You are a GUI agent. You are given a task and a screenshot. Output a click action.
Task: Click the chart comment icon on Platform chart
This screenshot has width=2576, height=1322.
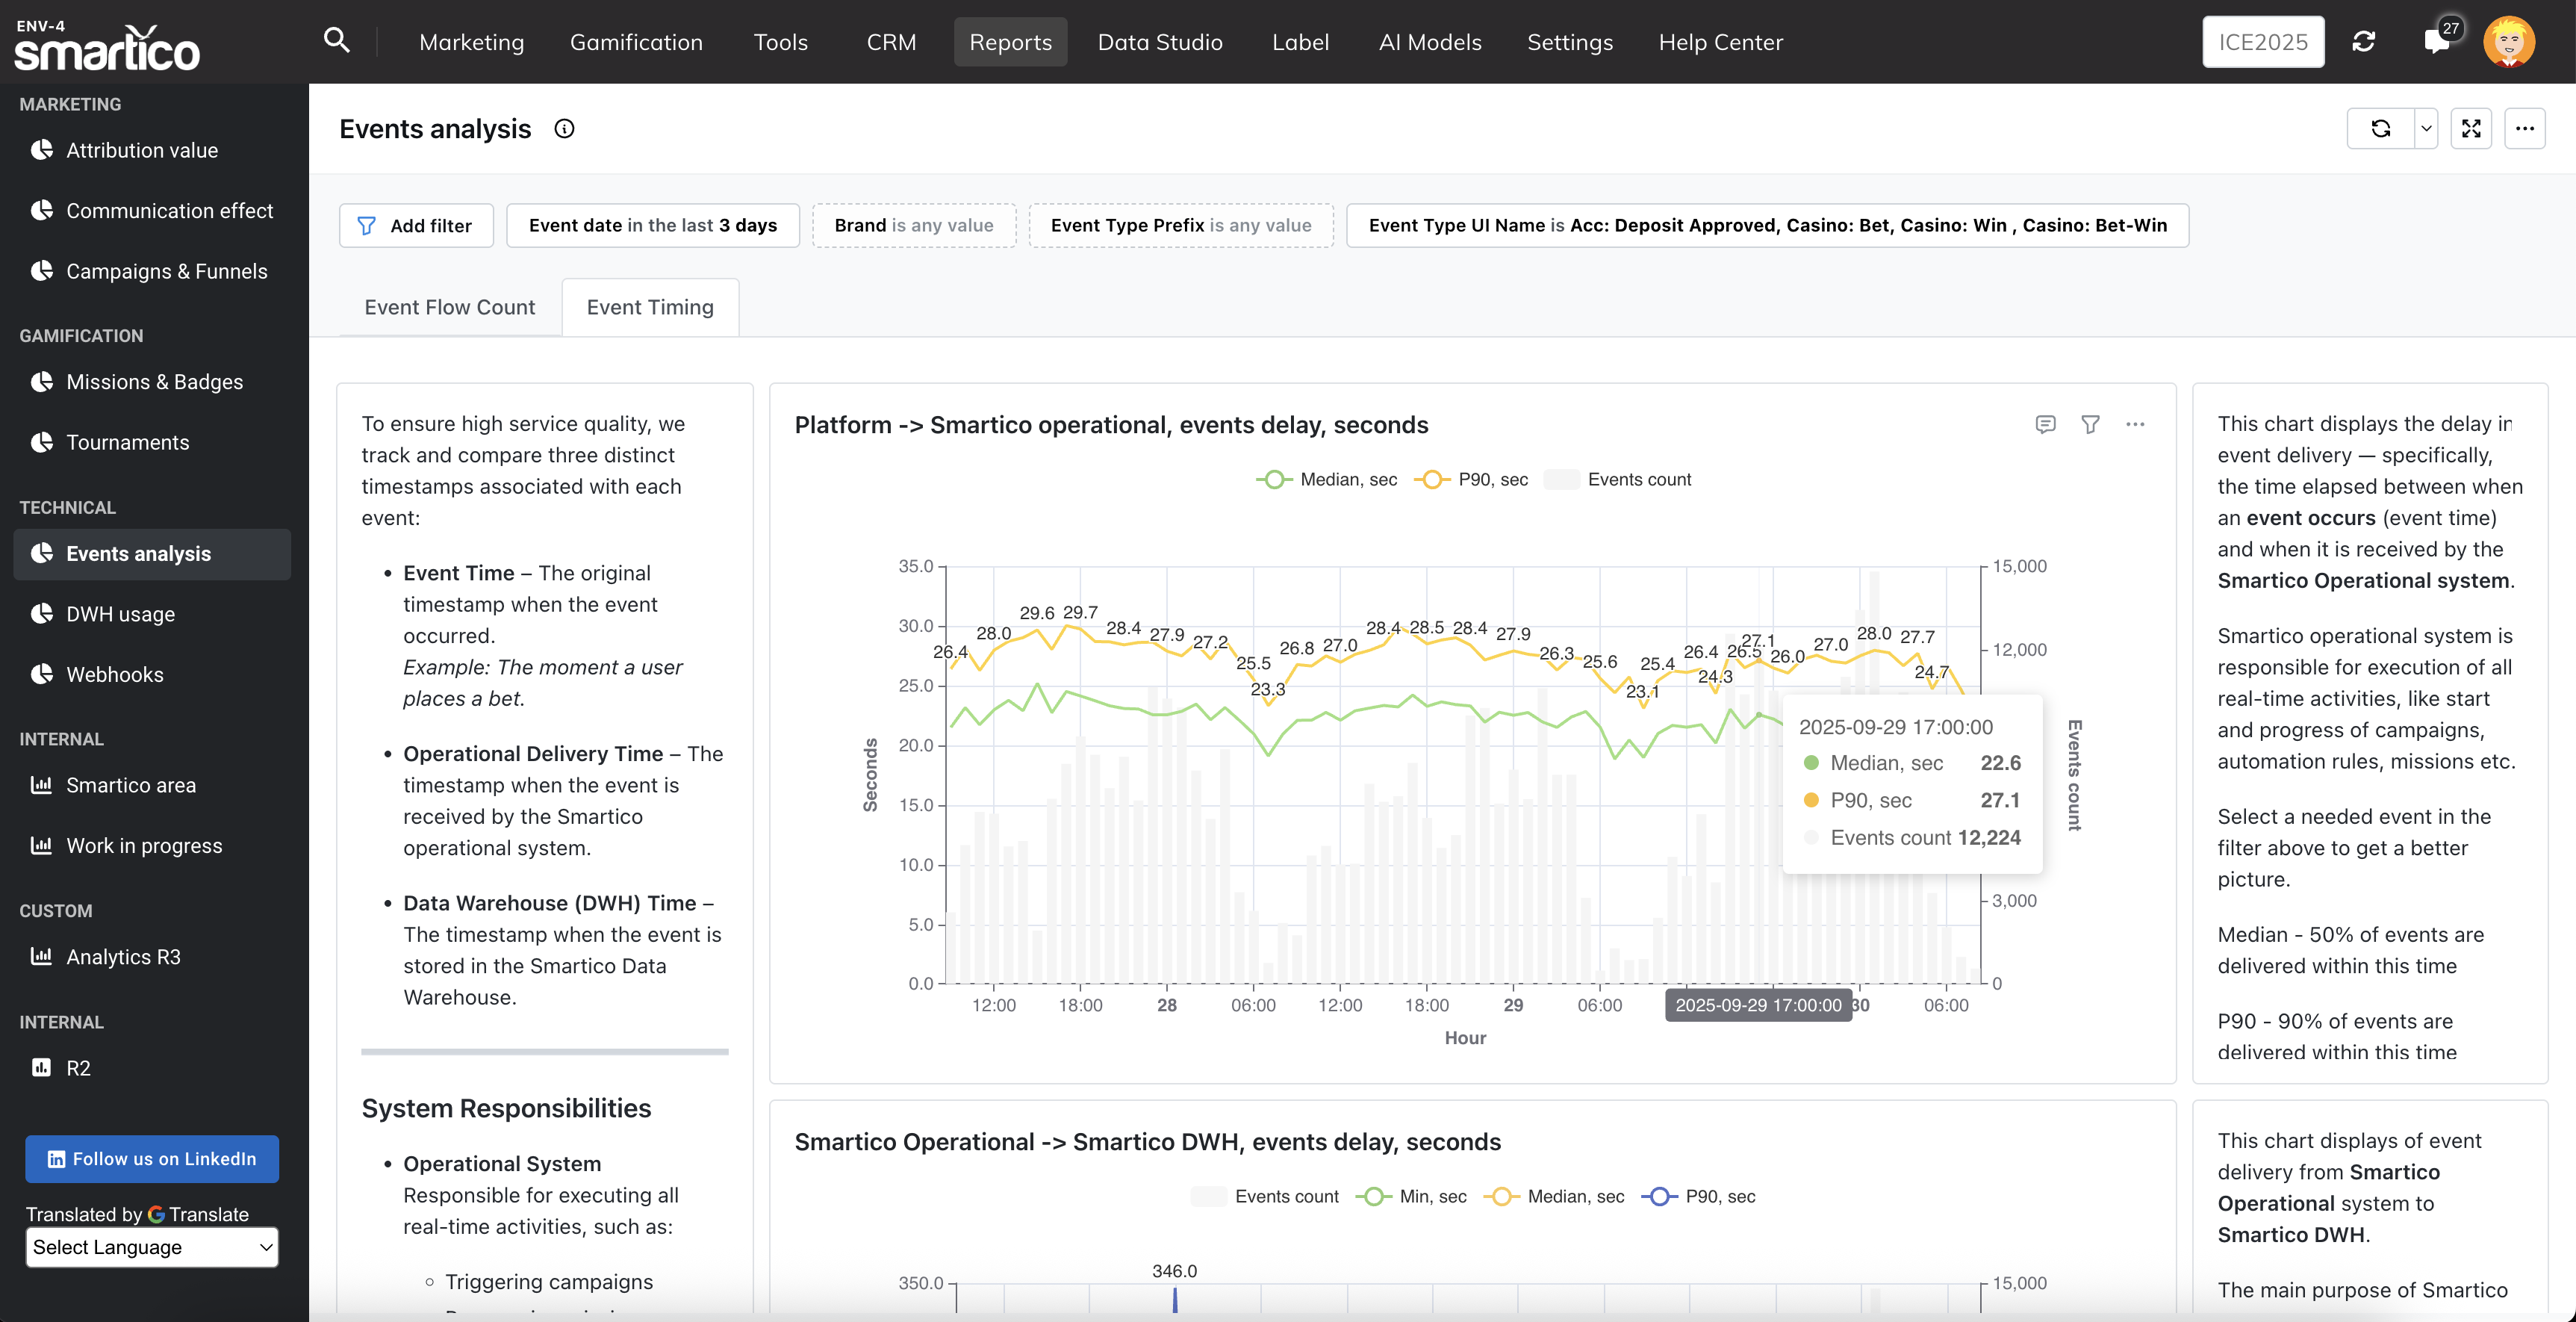(2045, 424)
